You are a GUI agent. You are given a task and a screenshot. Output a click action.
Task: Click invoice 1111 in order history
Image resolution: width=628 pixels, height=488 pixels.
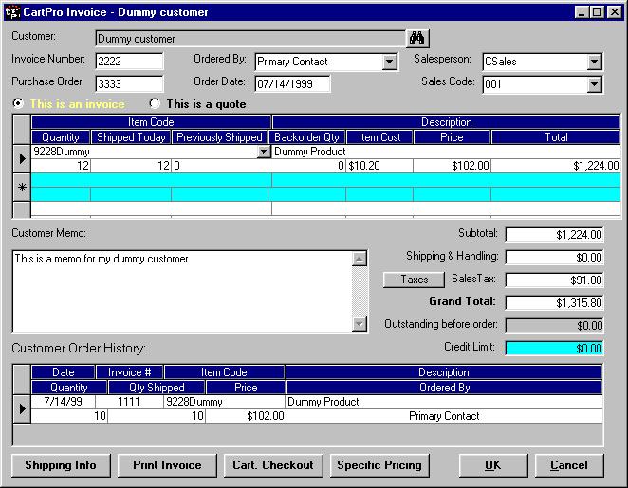pos(129,402)
